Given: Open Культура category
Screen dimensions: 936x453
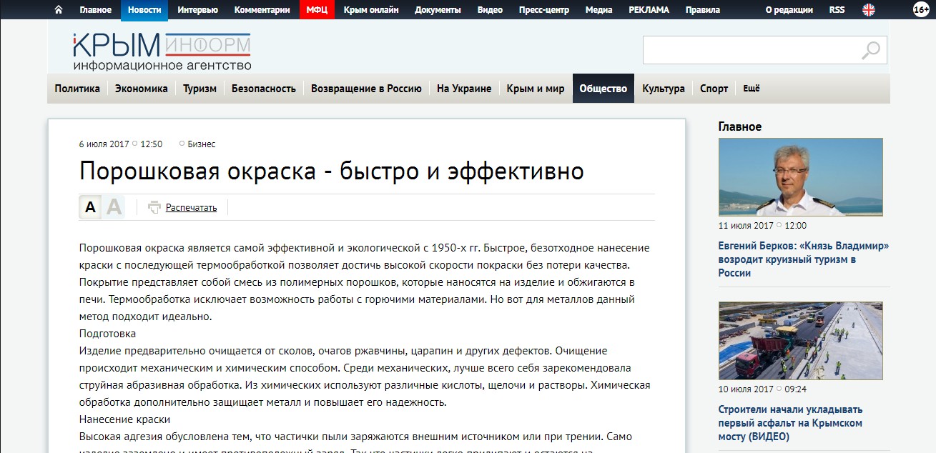Looking at the screenshot, I should click(x=664, y=89).
